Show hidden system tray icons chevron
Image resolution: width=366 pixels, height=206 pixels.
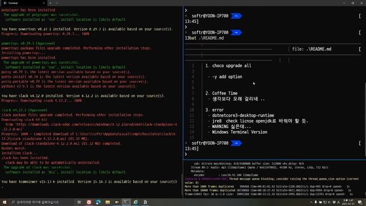[311, 202]
